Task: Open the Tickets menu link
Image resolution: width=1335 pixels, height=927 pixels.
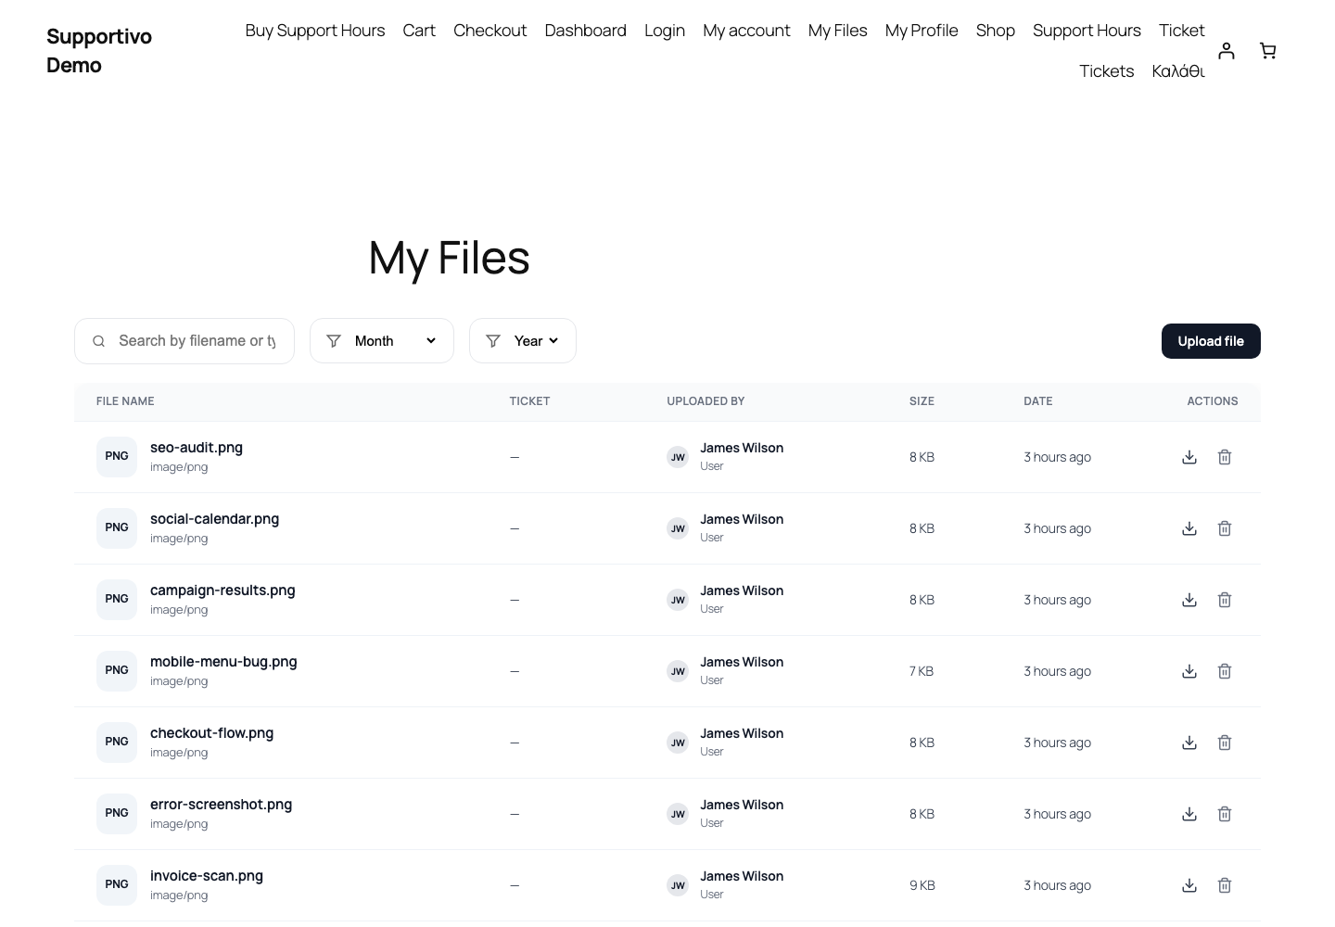Action: pos(1106,71)
